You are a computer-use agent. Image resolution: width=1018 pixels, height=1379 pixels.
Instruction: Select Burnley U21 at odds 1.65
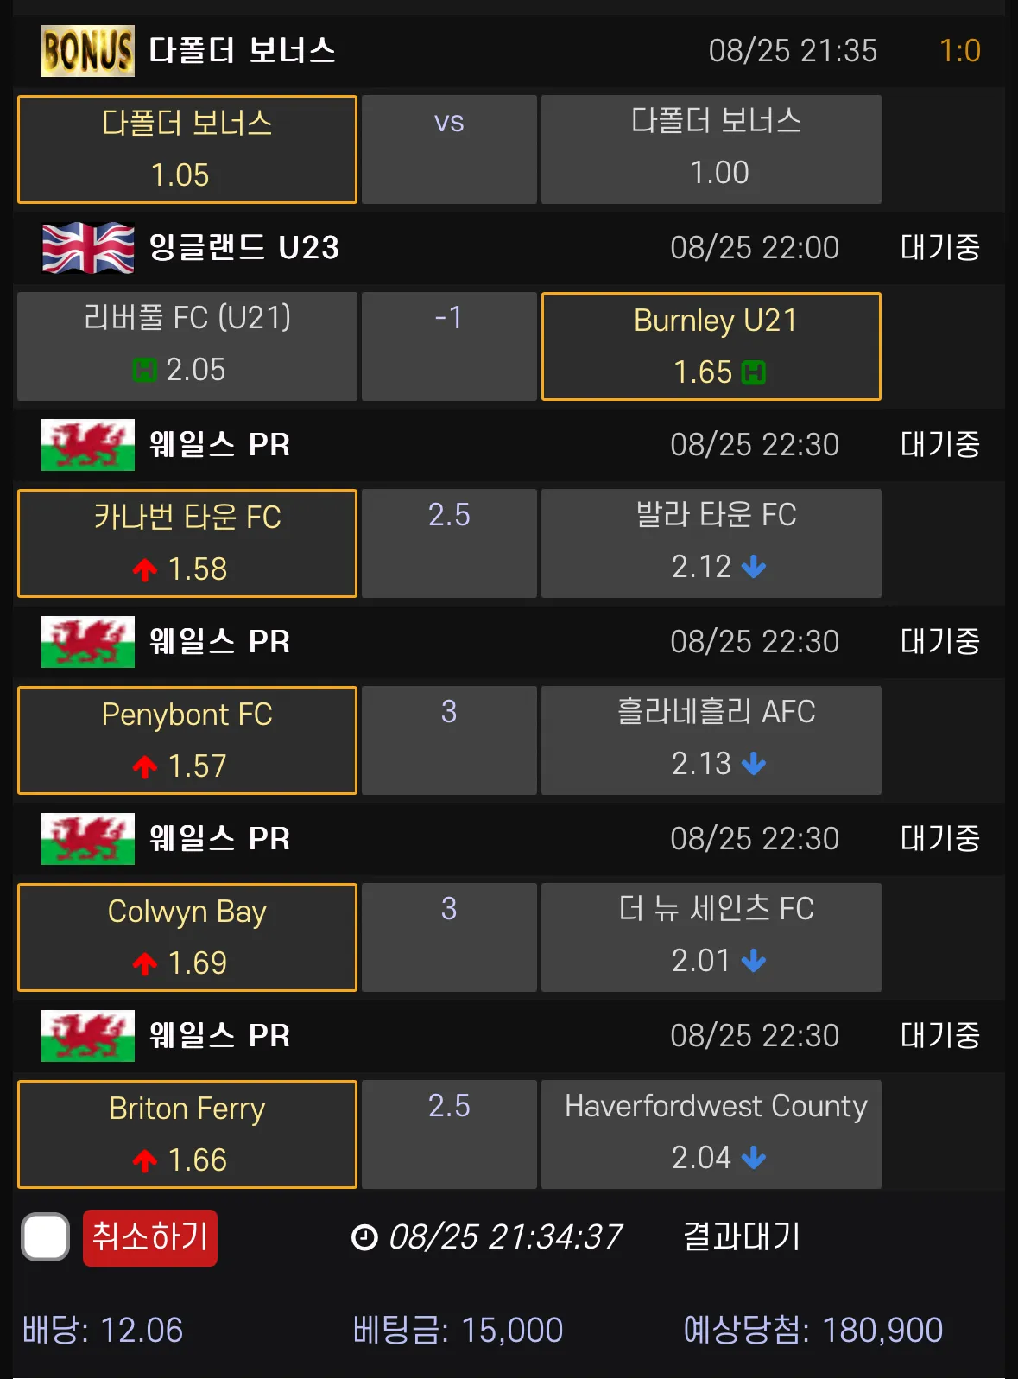pyautogui.click(x=711, y=346)
